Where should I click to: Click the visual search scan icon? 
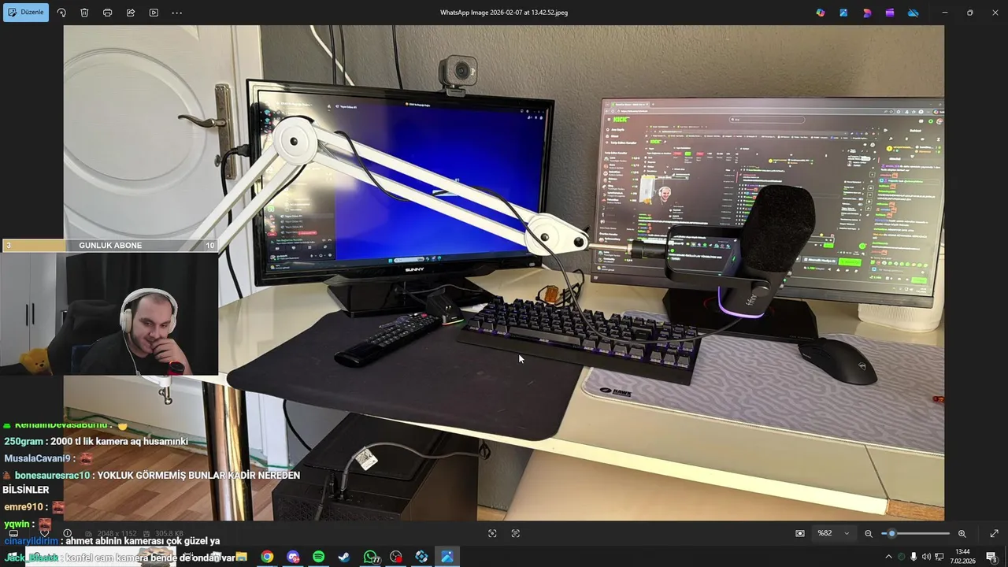[492, 533]
